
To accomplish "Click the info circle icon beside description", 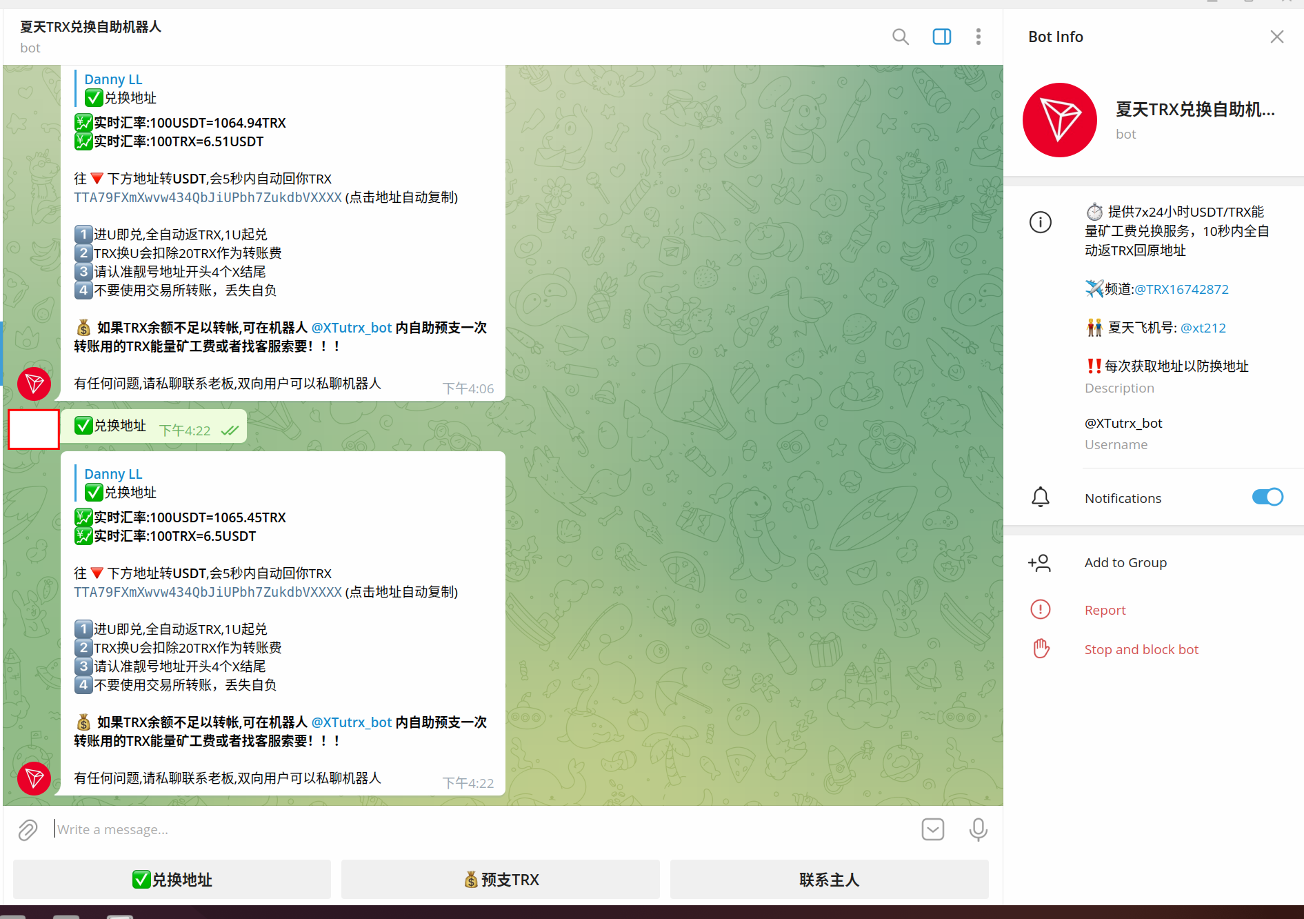I will 1040,222.
